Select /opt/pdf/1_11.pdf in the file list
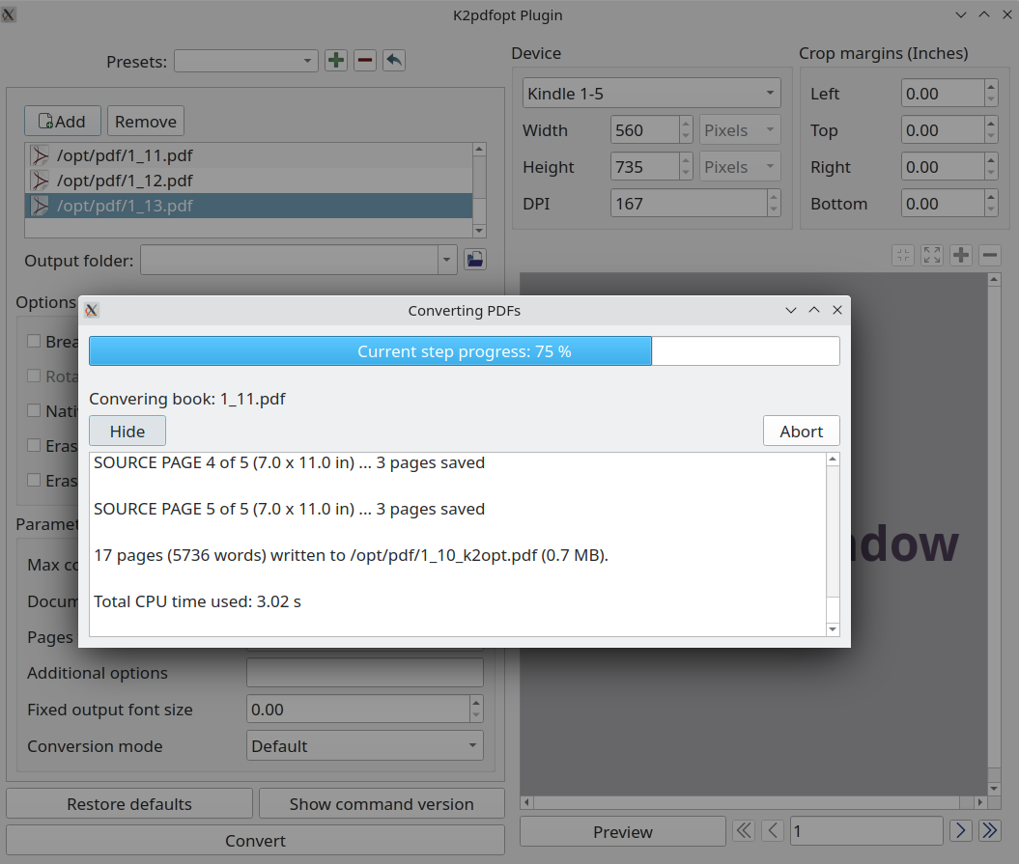1019x864 pixels. point(248,155)
